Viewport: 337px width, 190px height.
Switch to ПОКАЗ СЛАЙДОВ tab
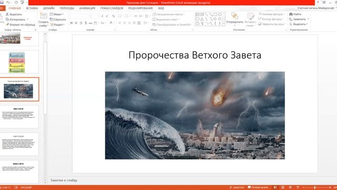tap(112, 8)
